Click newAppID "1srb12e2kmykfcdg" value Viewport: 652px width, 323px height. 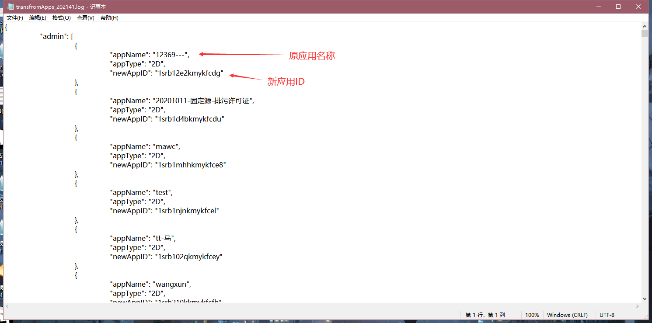click(189, 73)
